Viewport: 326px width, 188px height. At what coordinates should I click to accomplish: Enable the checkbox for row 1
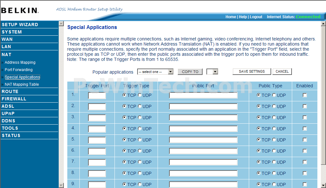305,95
